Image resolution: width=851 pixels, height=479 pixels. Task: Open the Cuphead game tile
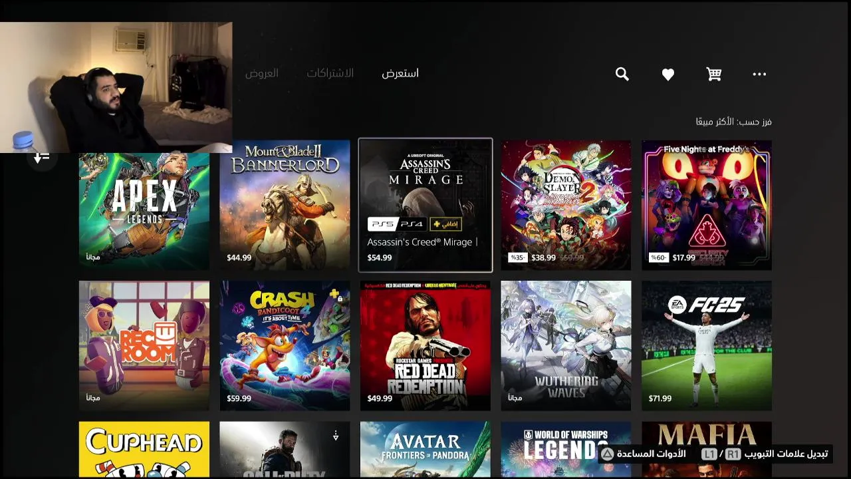[x=144, y=450]
